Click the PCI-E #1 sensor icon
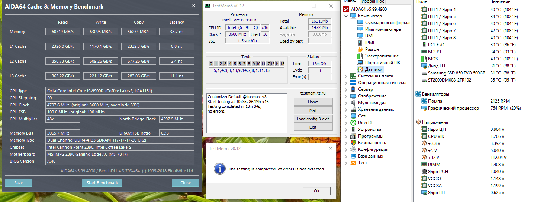 (424, 45)
